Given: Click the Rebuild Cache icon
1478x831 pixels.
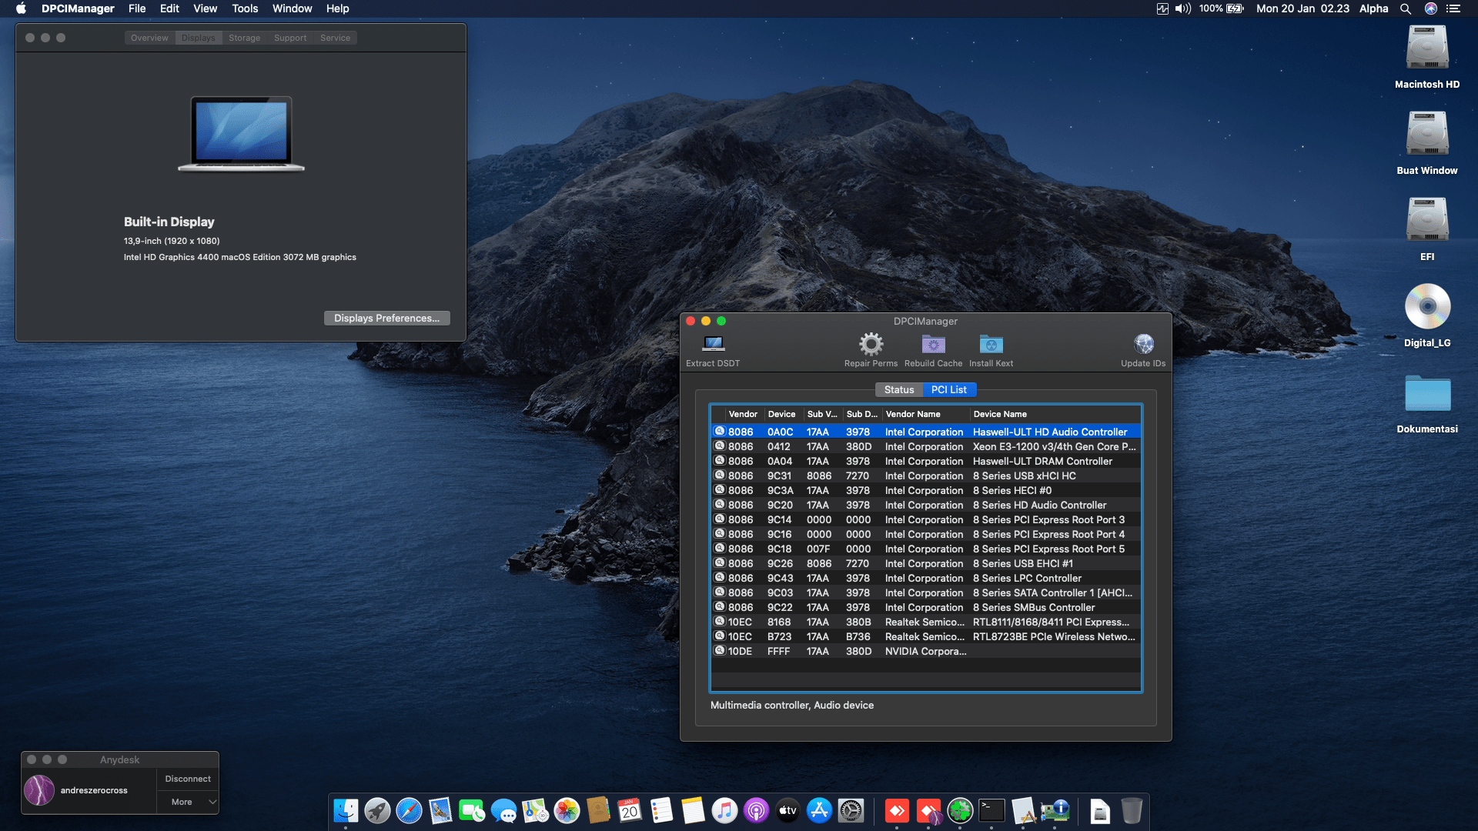Looking at the screenshot, I should [x=933, y=344].
